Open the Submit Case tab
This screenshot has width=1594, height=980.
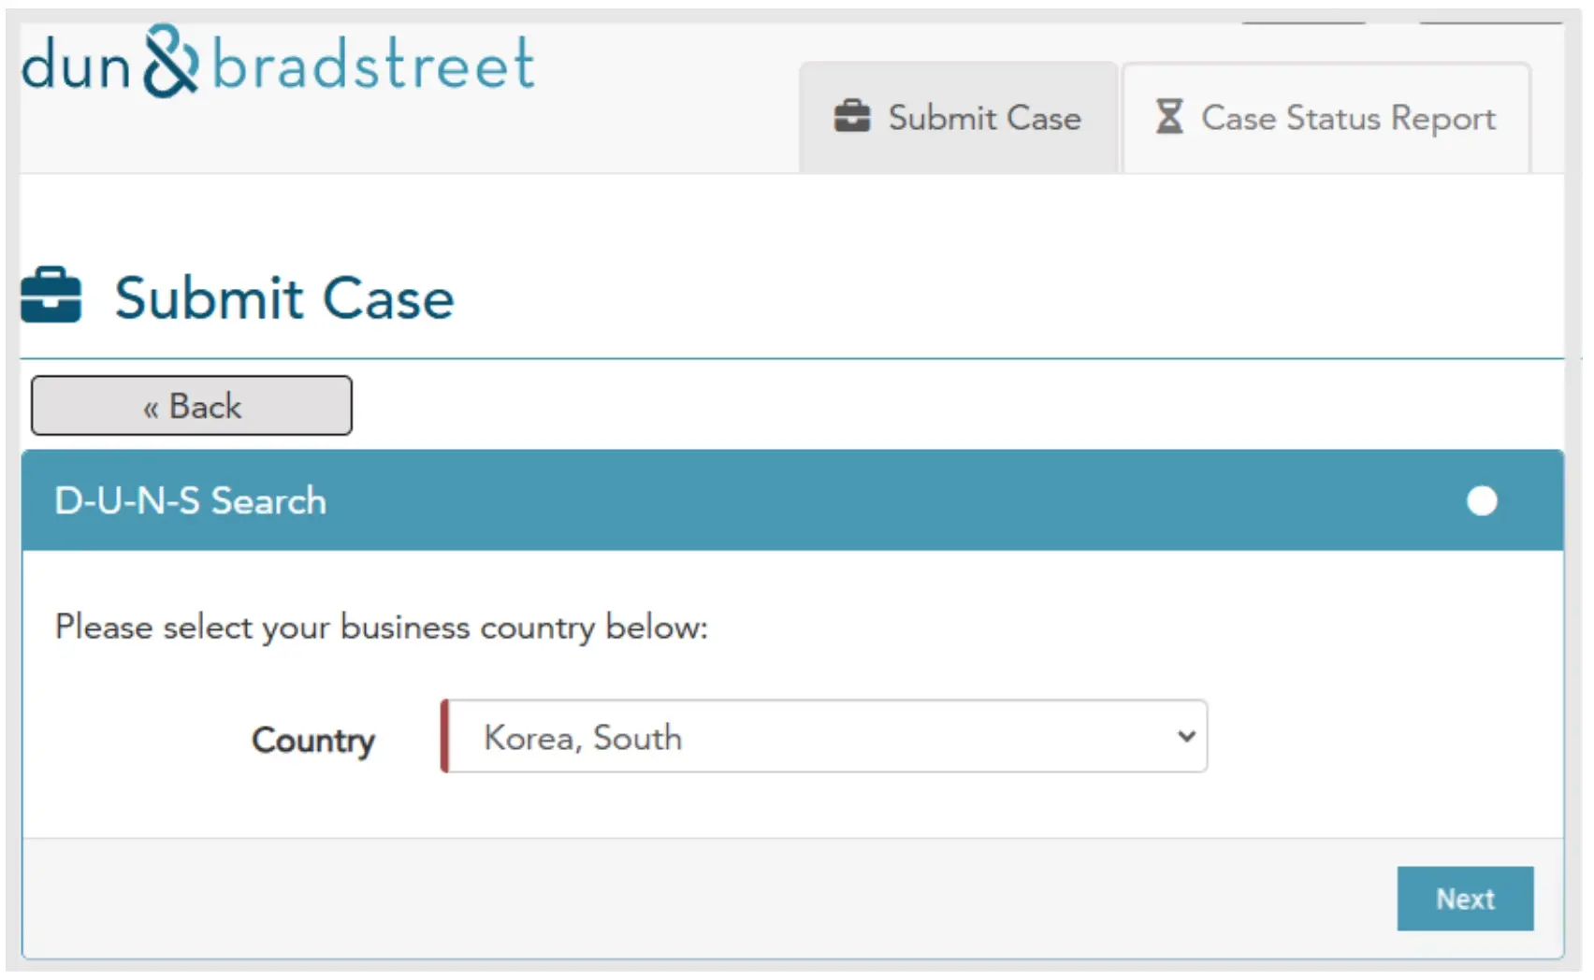[x=958, y=118]
